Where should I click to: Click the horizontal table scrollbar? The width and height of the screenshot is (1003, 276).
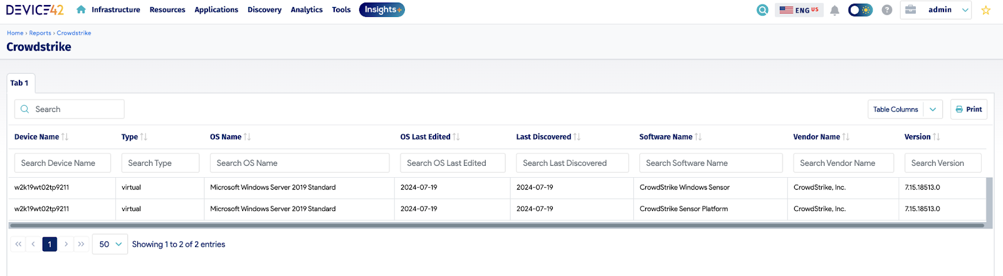(x=496, y=225)
